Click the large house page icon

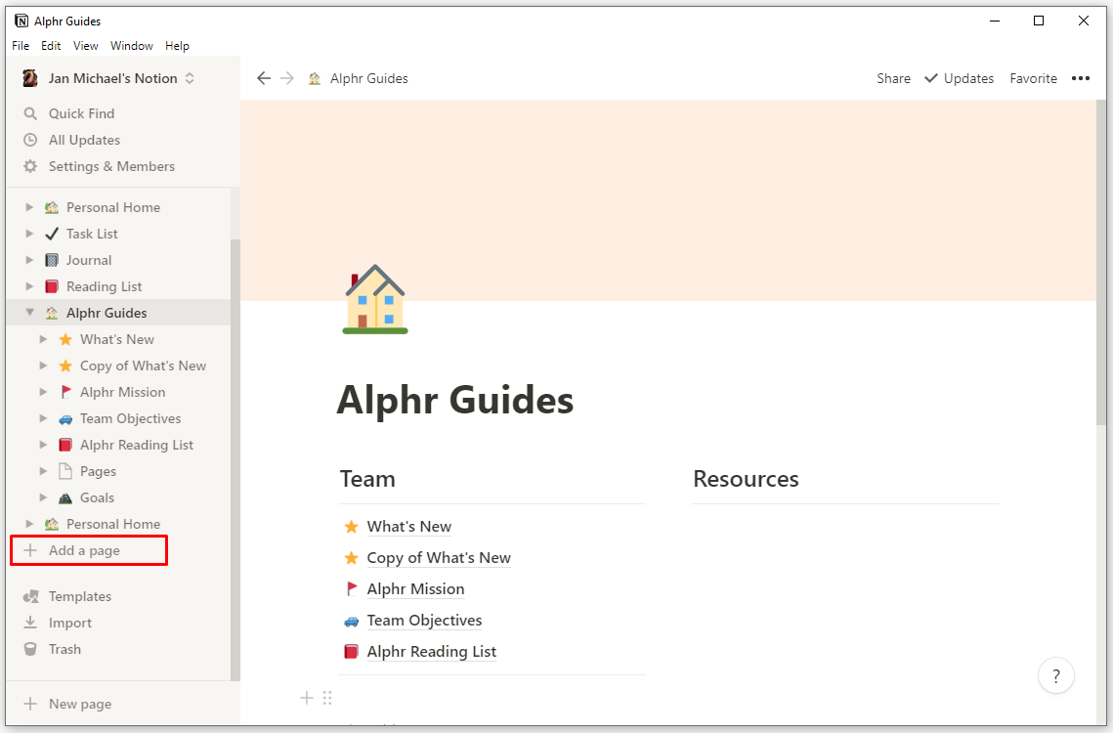pyautogui.click(x=375, y=299)
